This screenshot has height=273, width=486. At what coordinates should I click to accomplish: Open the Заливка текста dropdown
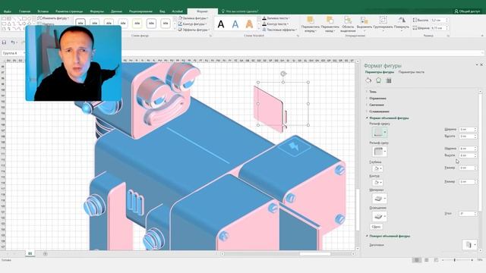click(x=276, y=18)
